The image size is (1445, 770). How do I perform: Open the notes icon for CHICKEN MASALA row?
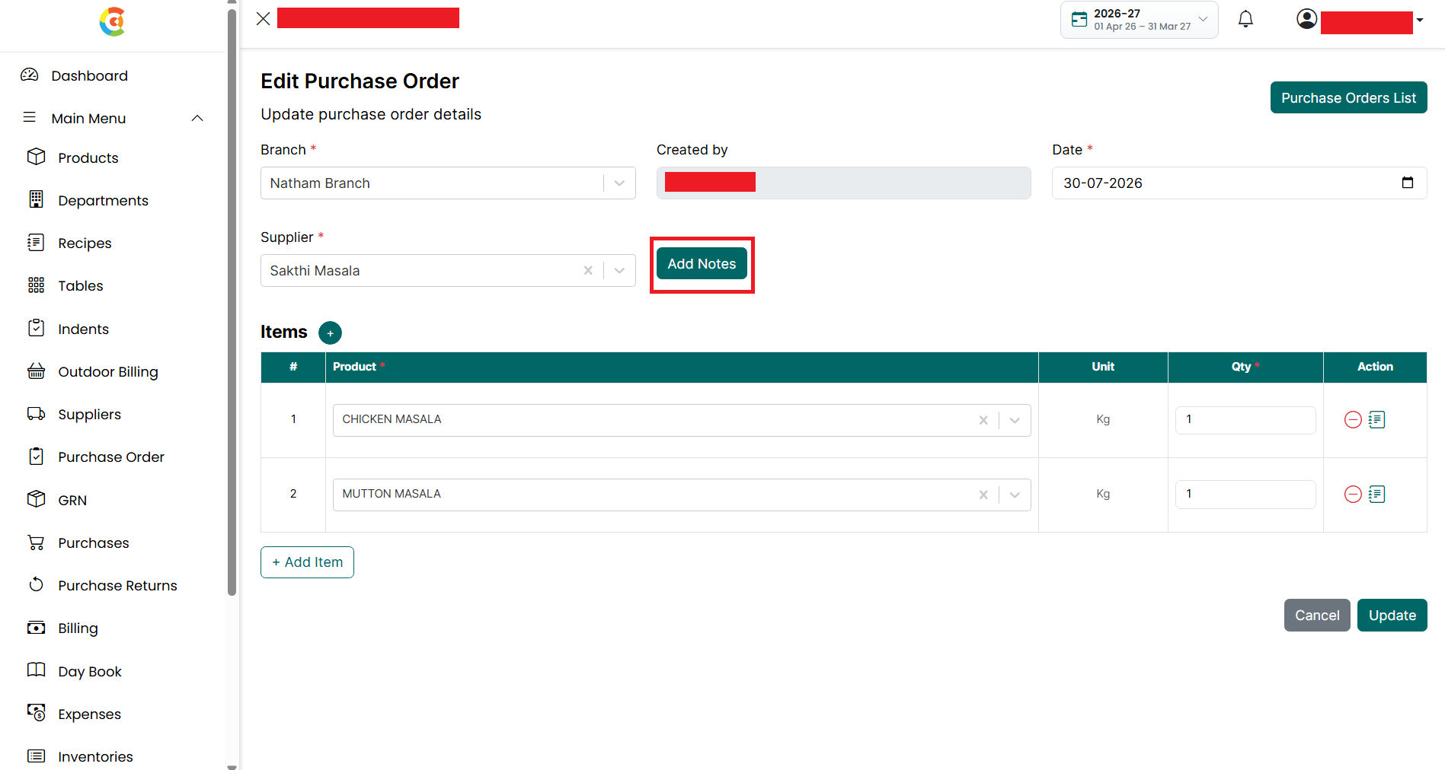(1376, 420)
